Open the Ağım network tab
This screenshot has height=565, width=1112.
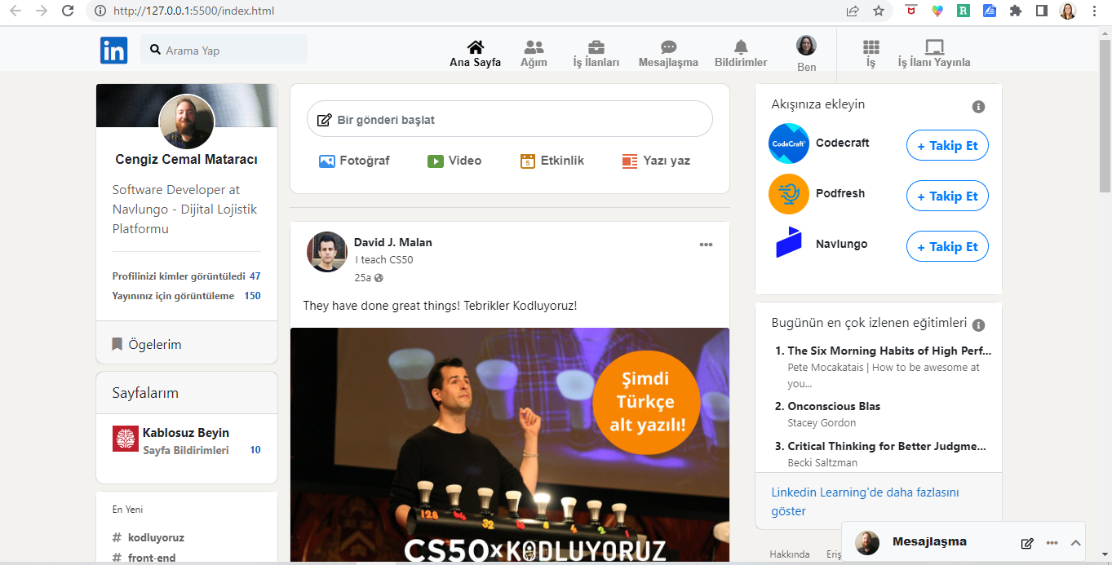[x=534, y=54]
